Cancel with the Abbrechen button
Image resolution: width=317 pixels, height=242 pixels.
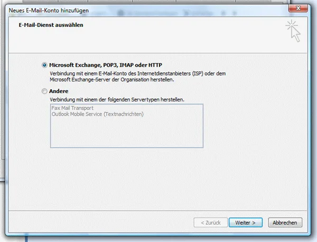[285, 222]
